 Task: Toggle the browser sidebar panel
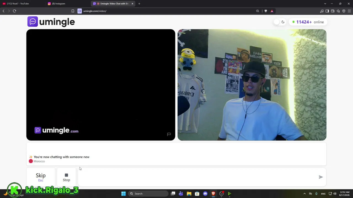point(327,11)
